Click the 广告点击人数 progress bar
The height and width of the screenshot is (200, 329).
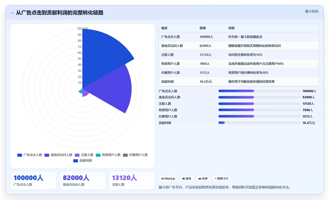pos(259,91)
